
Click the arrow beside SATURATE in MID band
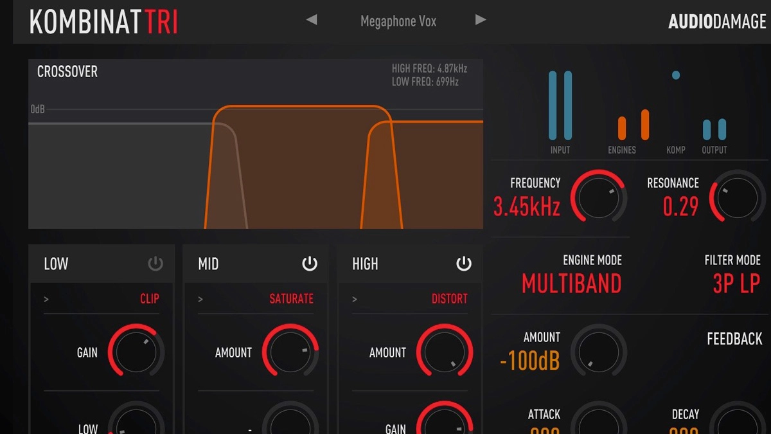pyautogui.click(x=200, y=299)
